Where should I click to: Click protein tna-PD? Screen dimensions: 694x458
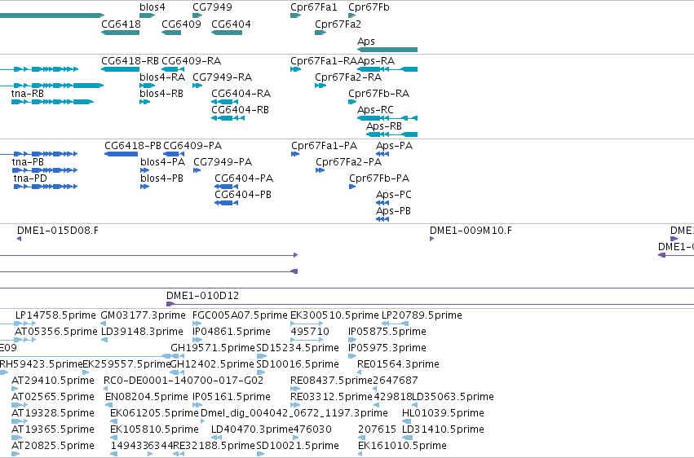30,178
